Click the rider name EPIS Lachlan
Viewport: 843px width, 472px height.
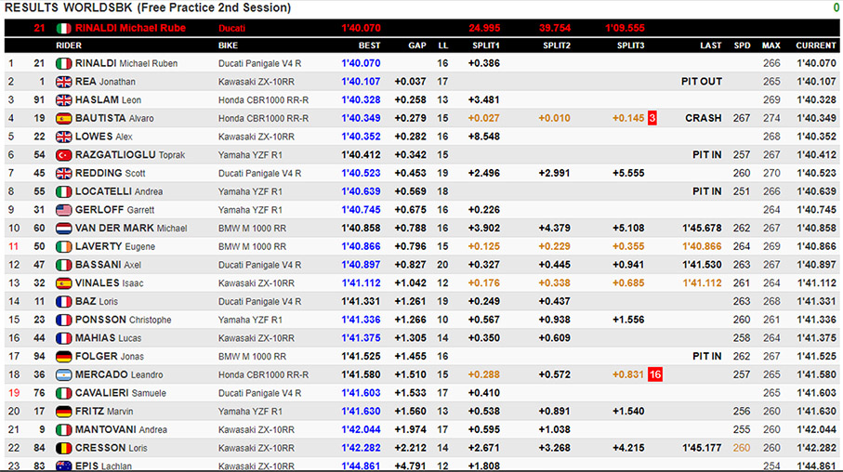pyautogui.click(x=103, y=465)
